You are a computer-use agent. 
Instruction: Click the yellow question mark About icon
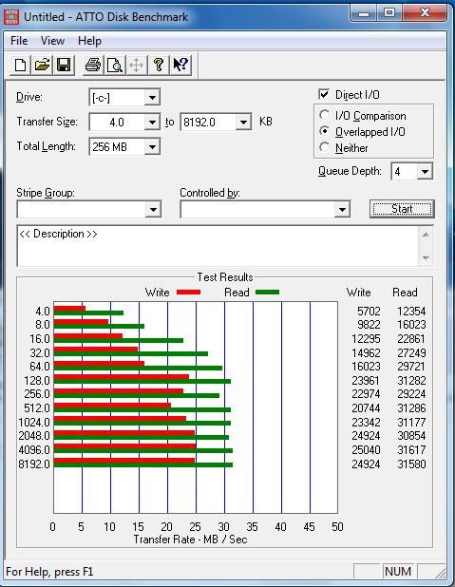coord(159,66)
